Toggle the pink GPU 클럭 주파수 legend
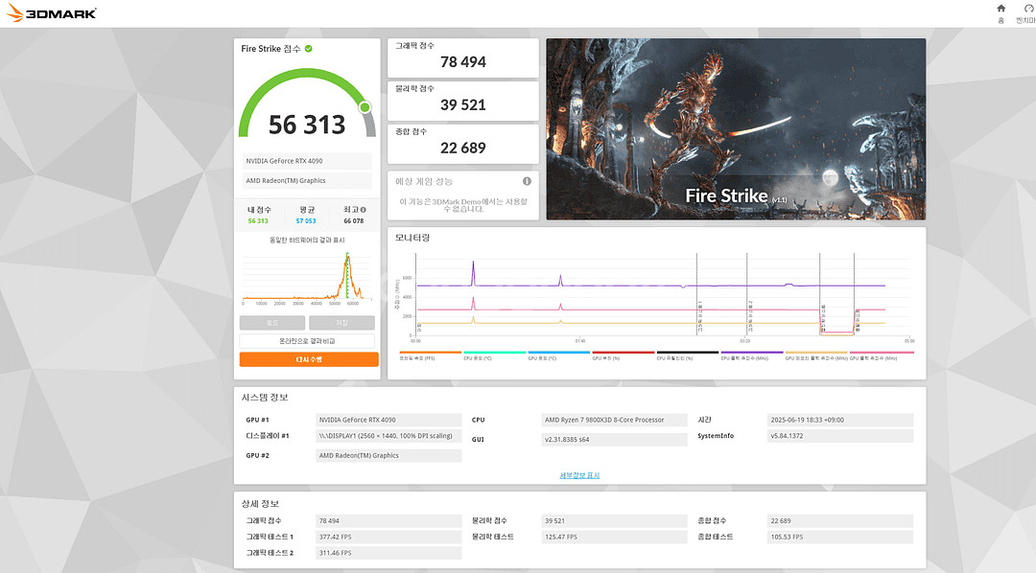Image resolution: width=1036 pixels, height=573 pixels. 881,355
